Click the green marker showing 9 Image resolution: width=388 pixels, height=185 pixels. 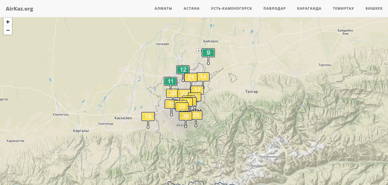(x=208, y=53)
